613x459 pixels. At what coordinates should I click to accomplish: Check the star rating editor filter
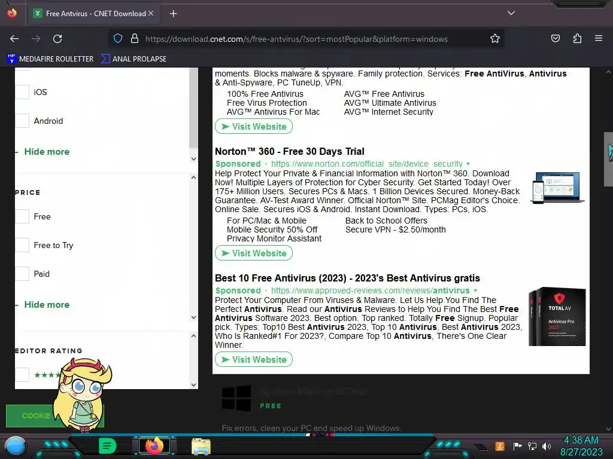[x=22, y=375]
